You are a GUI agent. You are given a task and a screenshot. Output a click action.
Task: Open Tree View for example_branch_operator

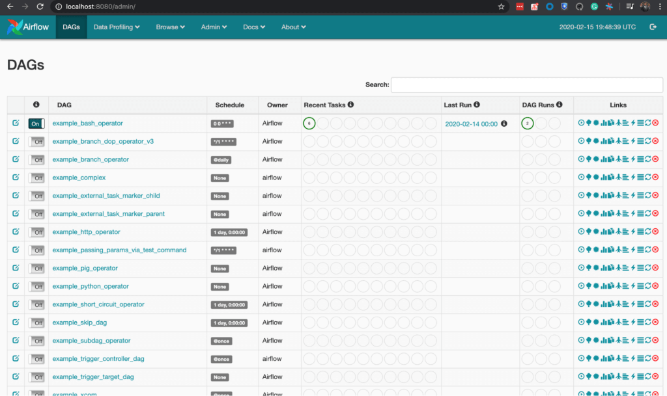(589, 159)
